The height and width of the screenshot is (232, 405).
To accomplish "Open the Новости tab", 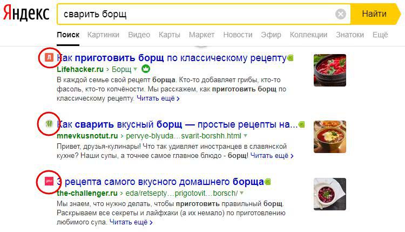I will coord(238,35).
